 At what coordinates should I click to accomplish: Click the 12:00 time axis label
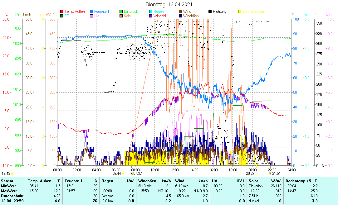tap(174, 170)
